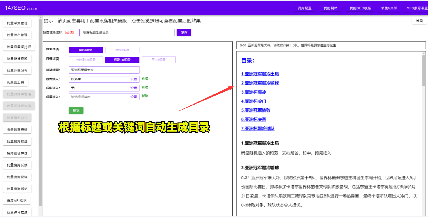Click 新建 next to 段尾插入
Viewport: 428px width, 217px height.
point(145,96)
